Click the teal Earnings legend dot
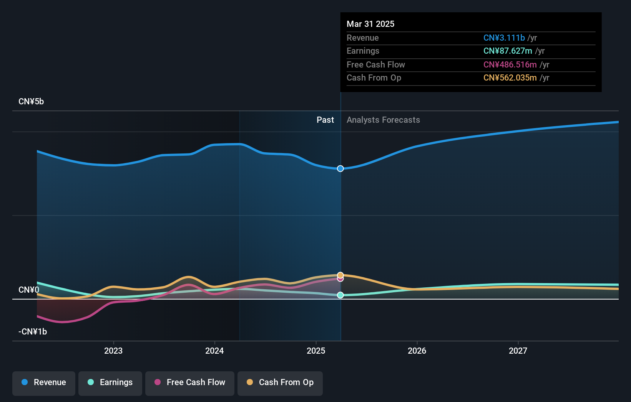The height and width of the screenshot is (402, 631). [91, 382]
